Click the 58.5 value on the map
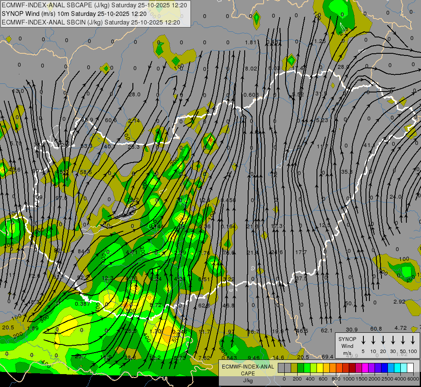This screenshot has height=387, width=421. click(x=86, y=172)
